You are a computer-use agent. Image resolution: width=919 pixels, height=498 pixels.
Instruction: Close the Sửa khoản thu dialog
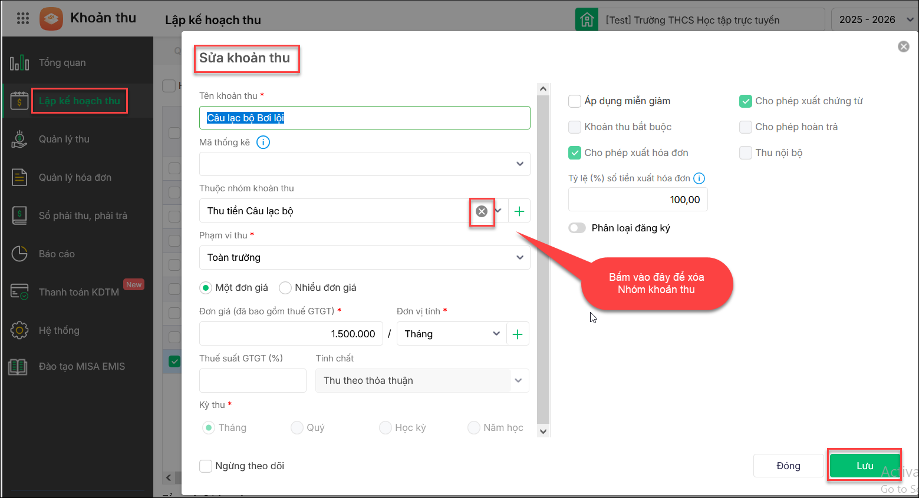pyautogui.click(x=903, y=47)
